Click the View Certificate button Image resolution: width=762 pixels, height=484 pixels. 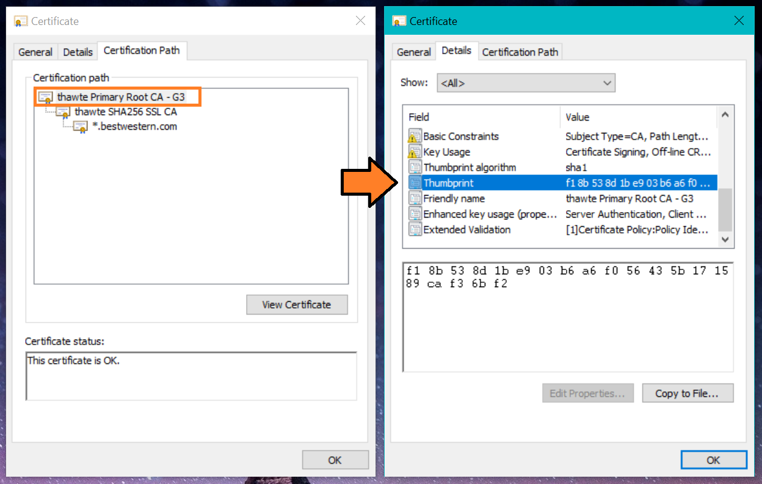297,305
